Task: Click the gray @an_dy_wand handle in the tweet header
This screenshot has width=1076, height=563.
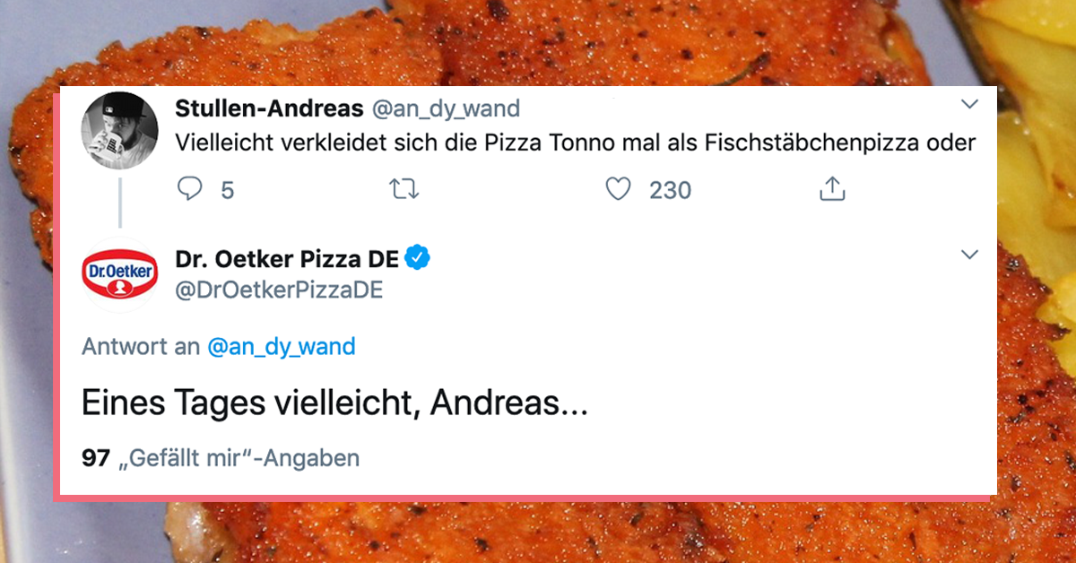Action: [x=446, y=109]
